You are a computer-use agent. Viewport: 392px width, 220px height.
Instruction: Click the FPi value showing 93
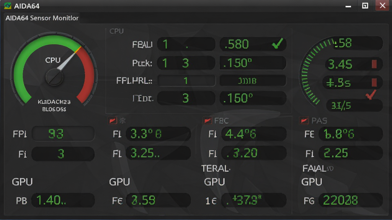point(63,134)
